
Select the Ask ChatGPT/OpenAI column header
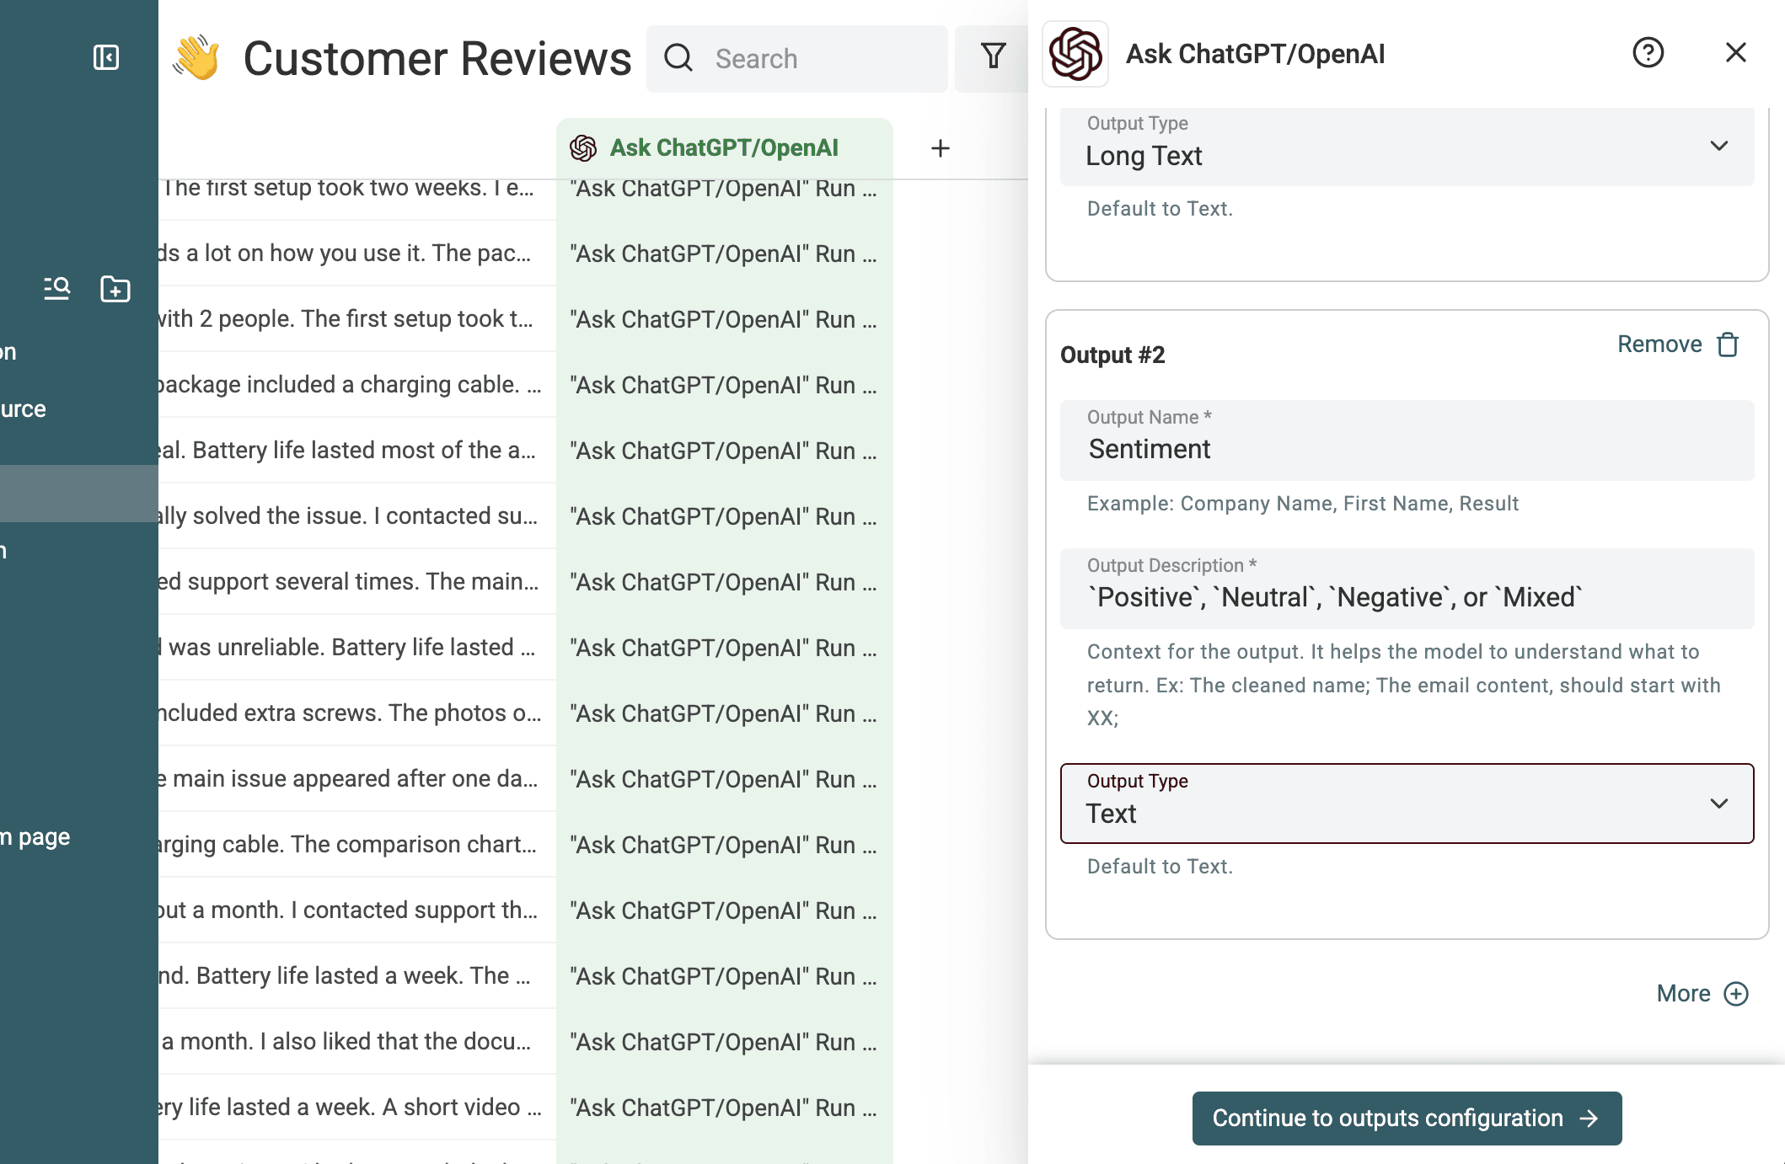coord(724,148)
